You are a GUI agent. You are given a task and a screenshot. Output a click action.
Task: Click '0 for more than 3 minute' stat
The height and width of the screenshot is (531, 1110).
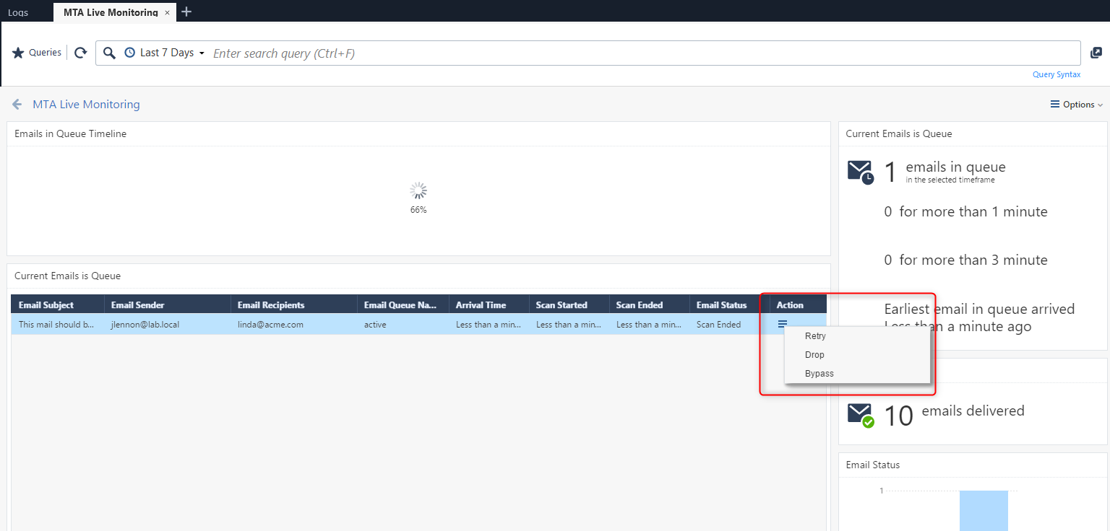coord(965,260)
